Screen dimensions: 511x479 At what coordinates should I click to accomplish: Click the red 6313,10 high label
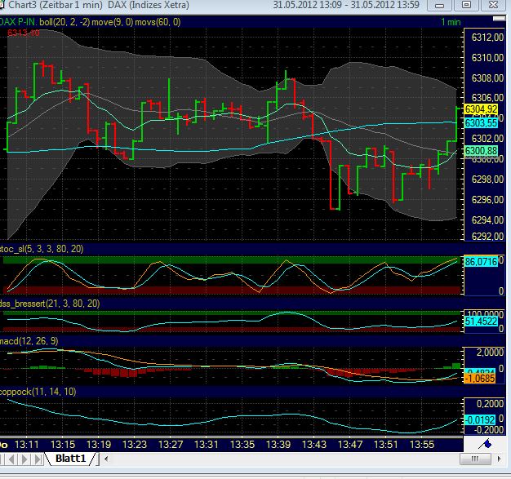pyautogui.click(x=24, y=33)
